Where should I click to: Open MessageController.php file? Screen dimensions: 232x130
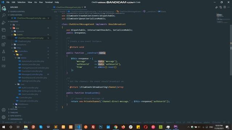32,74
